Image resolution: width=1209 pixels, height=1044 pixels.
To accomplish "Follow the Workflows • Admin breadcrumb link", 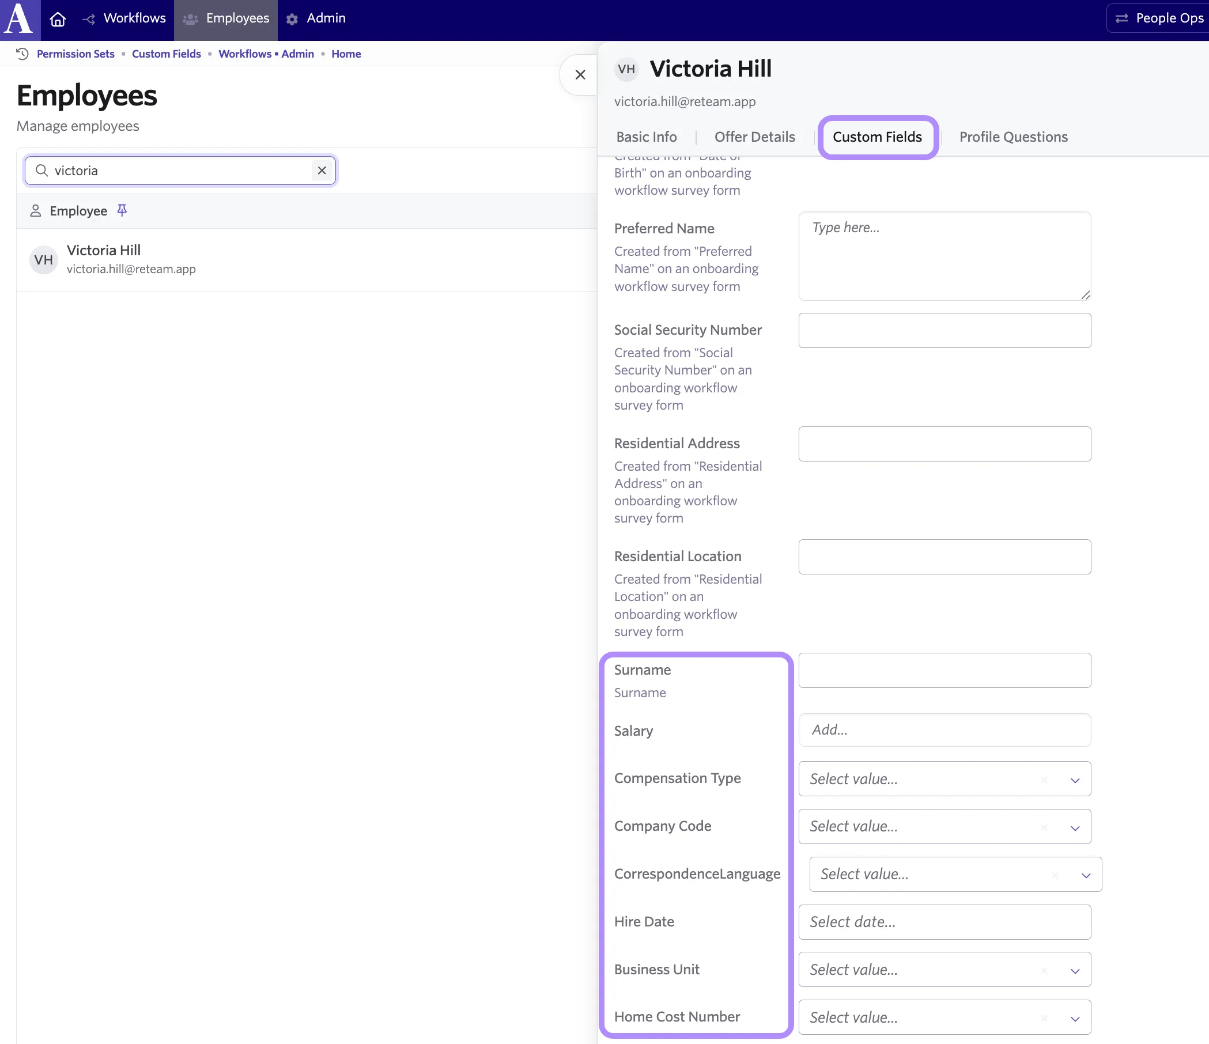I will (266, 54).
